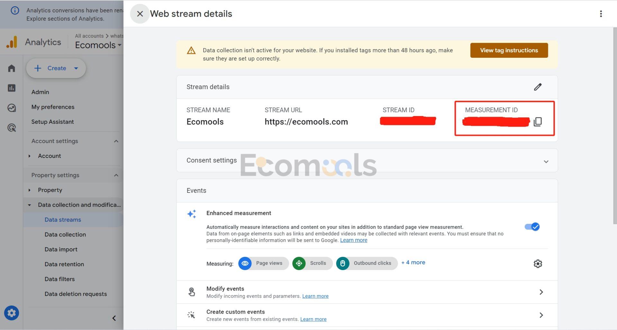The image size is (617, 330).
Task: Click the Modify events title
Action: coord(225,289)
